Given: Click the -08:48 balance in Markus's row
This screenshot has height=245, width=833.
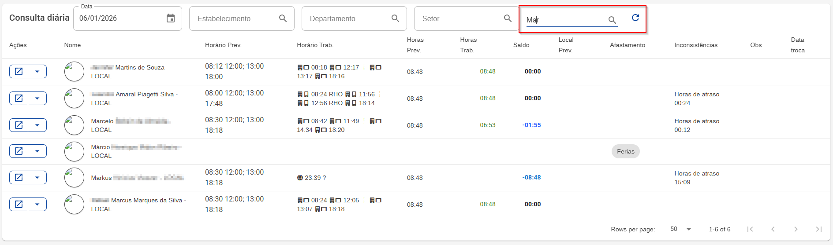Looking at the screenshot, I should click(x=531, y=177).
